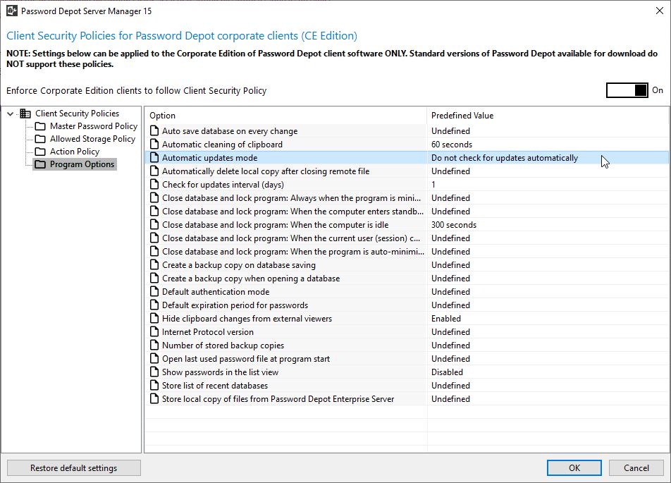Image resolution: width=671 pixels, height=483 pixels.
Task: Select 'Automatically delete local copy after closing' text
Action: [x=266, y=171]
